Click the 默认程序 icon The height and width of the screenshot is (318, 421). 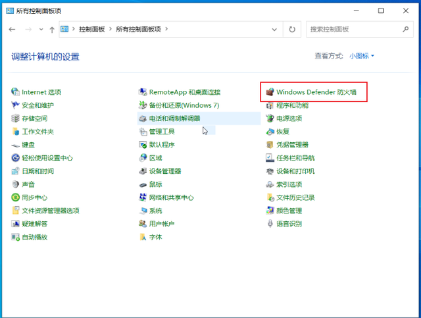[x=143, y=145]
